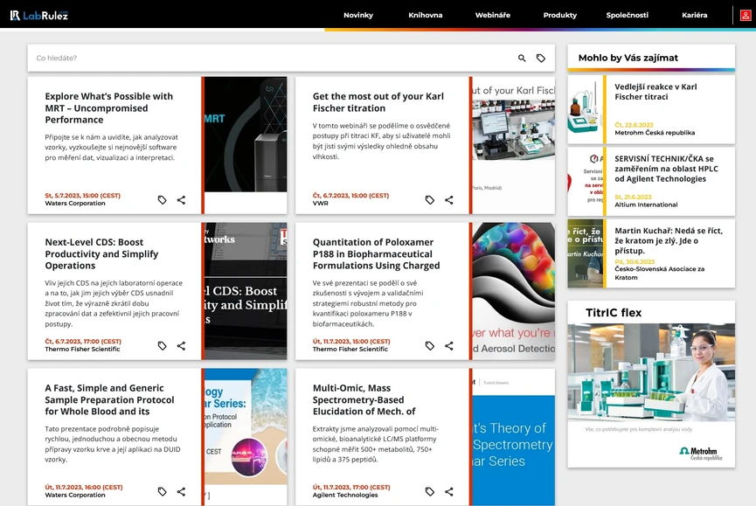The height and width of the screenshot is (506, 756).
Task: Tag icon on Quantitation of Poloxamer P188 card
Action: (430, 345)
